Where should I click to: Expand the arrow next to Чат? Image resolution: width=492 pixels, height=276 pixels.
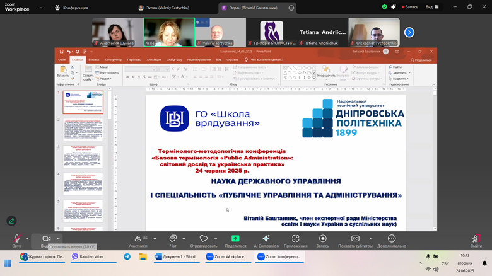[x=184, y=239]
